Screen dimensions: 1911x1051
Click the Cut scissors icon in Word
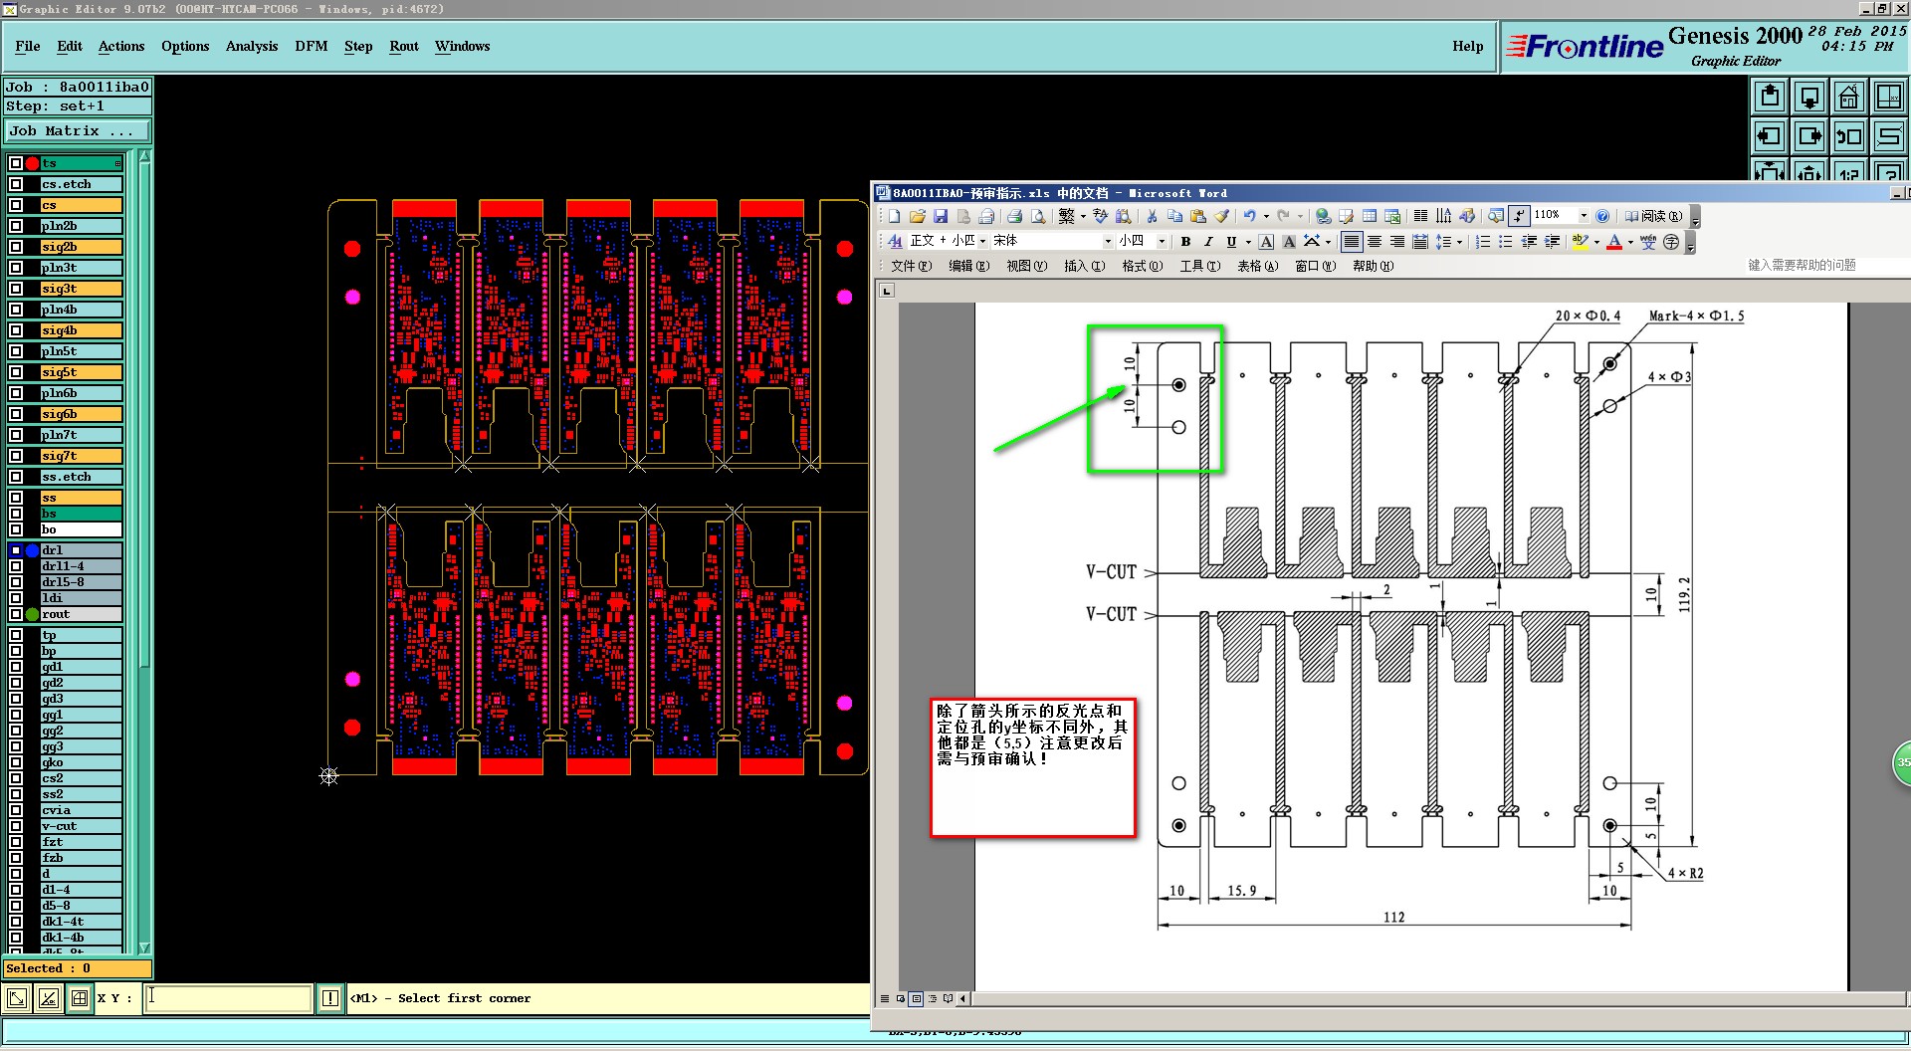click(x=1152, y=216)
